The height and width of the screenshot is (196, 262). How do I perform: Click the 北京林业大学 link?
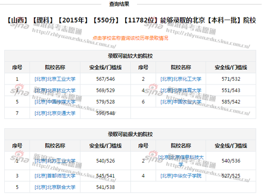tap(55, 91)
